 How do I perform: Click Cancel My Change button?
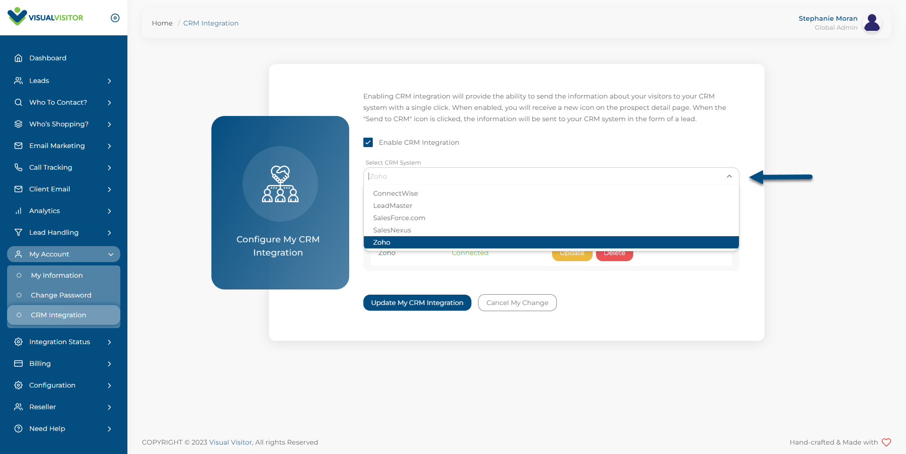click(x=517, y=303)
